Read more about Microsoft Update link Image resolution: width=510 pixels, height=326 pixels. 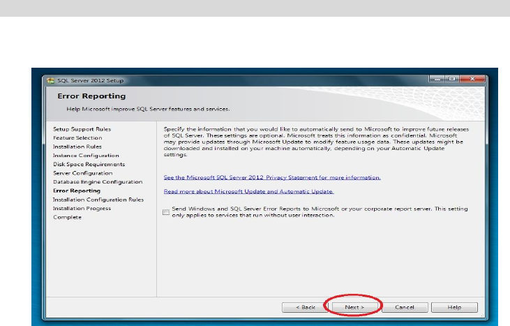248,191
